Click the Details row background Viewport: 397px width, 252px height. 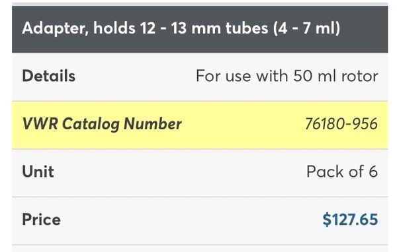(200, 77)
